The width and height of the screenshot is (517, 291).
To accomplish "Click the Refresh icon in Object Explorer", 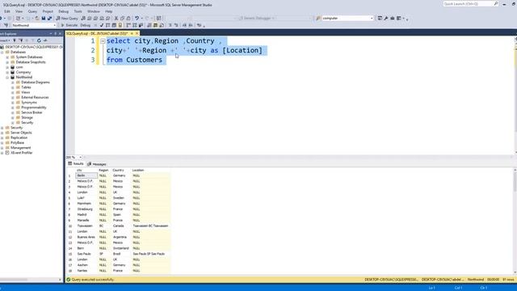I will pyautogui.click(x=39, y=40).
